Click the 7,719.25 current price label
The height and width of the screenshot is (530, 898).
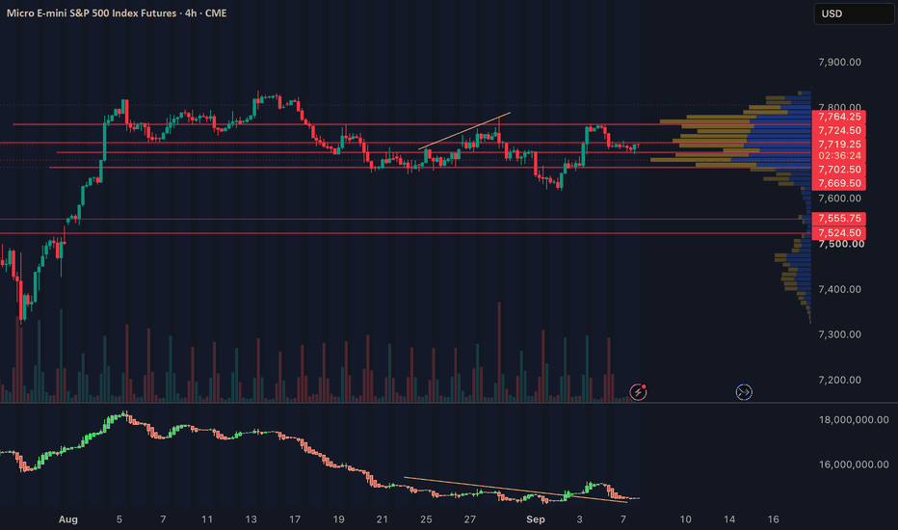[x=839, y=145]
